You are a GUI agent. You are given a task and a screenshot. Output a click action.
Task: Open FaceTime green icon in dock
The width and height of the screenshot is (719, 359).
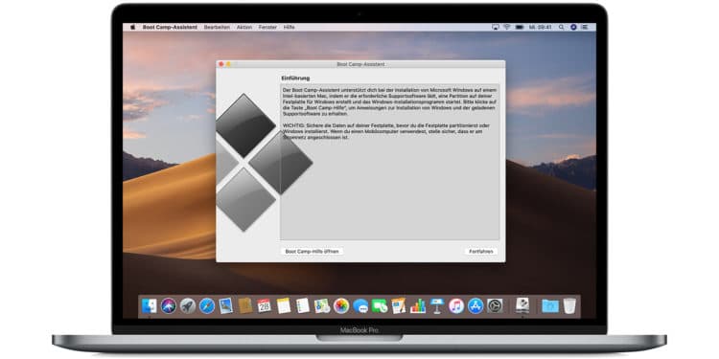click(380, 305)
